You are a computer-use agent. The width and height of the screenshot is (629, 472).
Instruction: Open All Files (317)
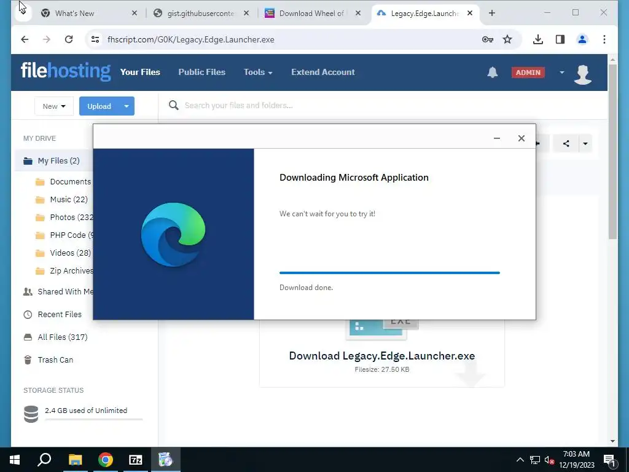(x=55, y=337)
